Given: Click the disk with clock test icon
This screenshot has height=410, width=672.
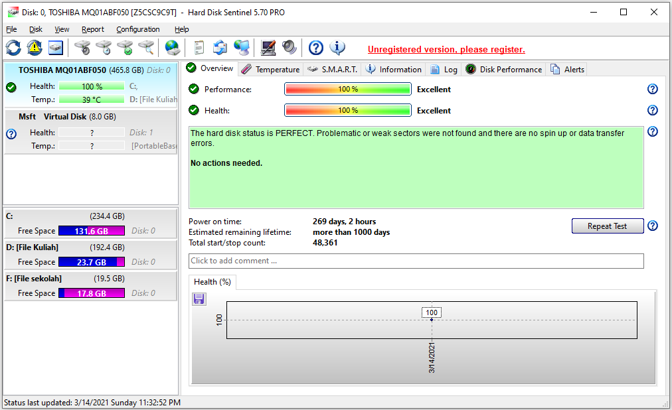Looking at the screenshot, I should (x=104, y=48).
